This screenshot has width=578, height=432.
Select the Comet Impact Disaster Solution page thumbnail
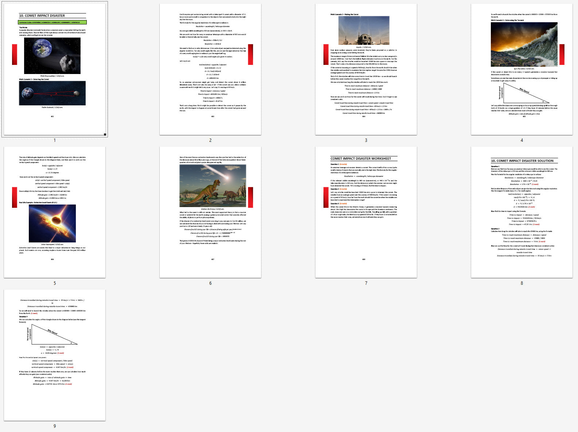(x=522, y=212)
